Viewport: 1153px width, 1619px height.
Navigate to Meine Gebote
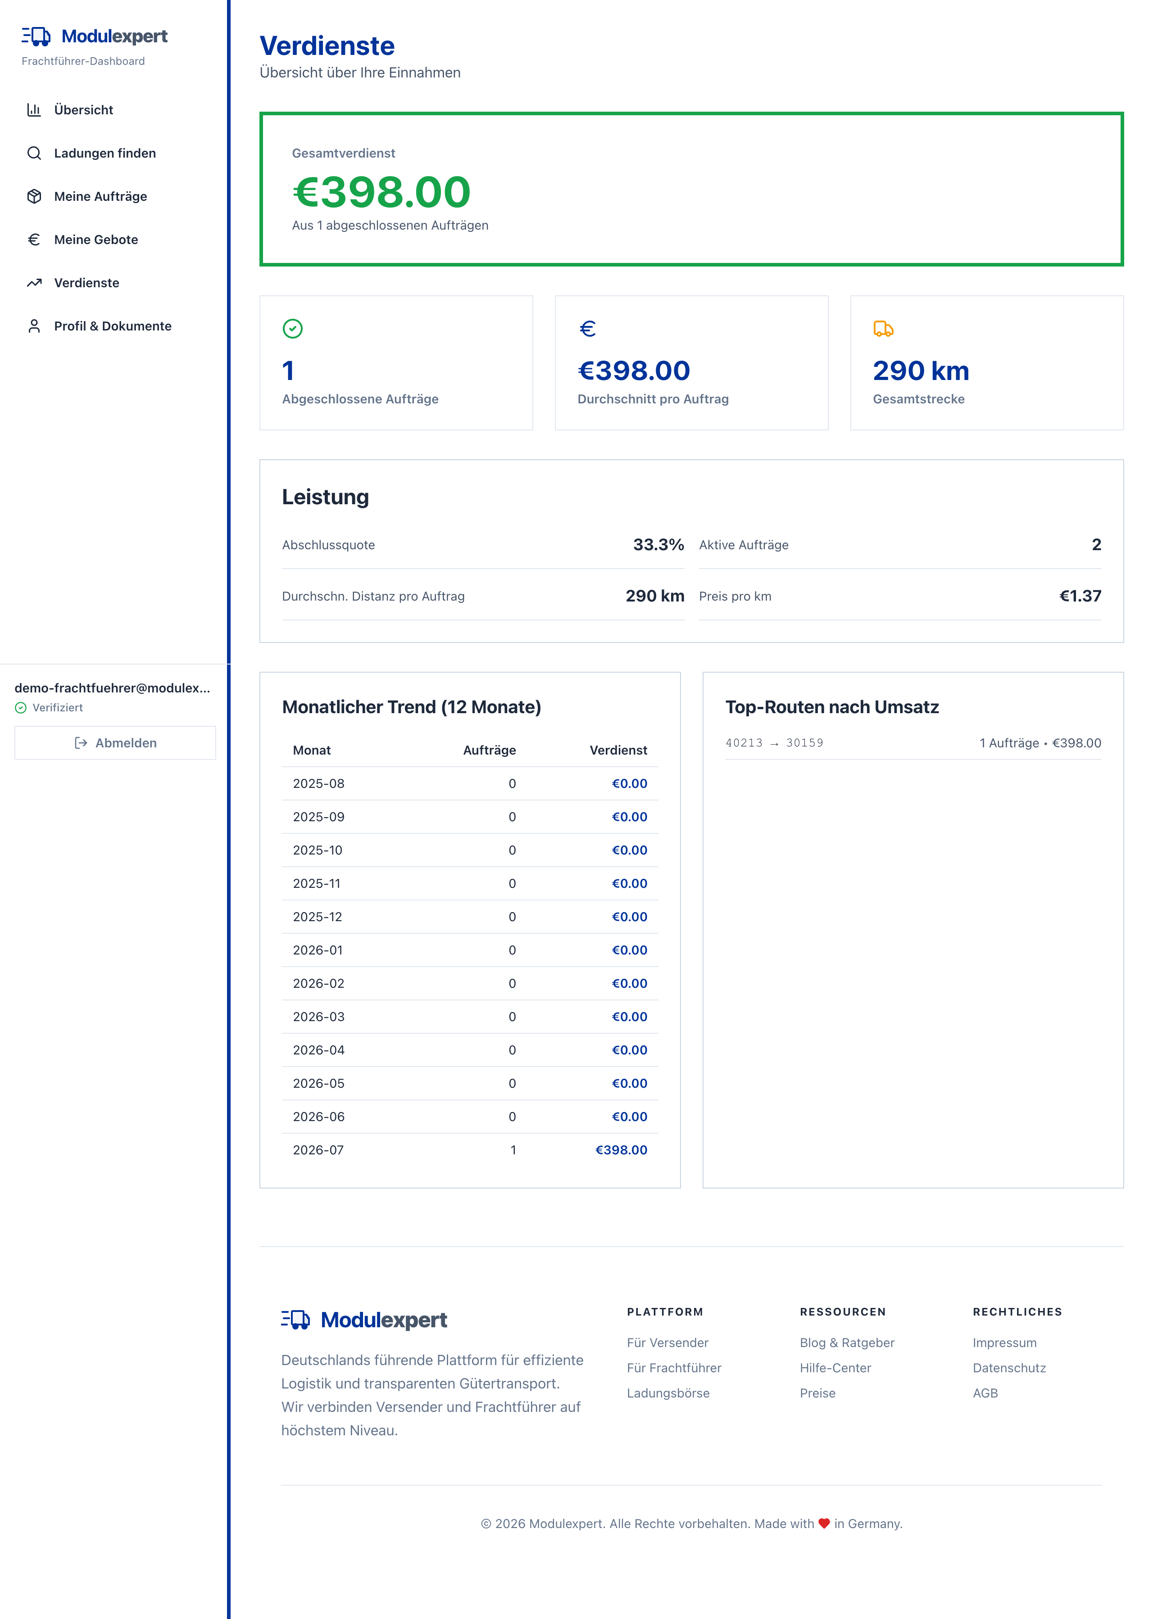tap(115, 240)
